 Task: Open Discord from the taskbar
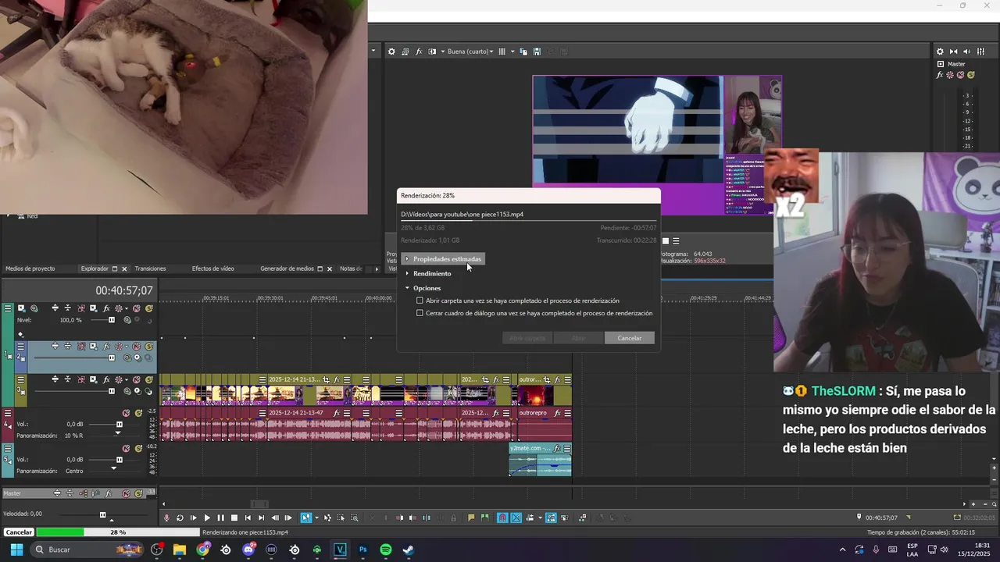tap(249, 550)
